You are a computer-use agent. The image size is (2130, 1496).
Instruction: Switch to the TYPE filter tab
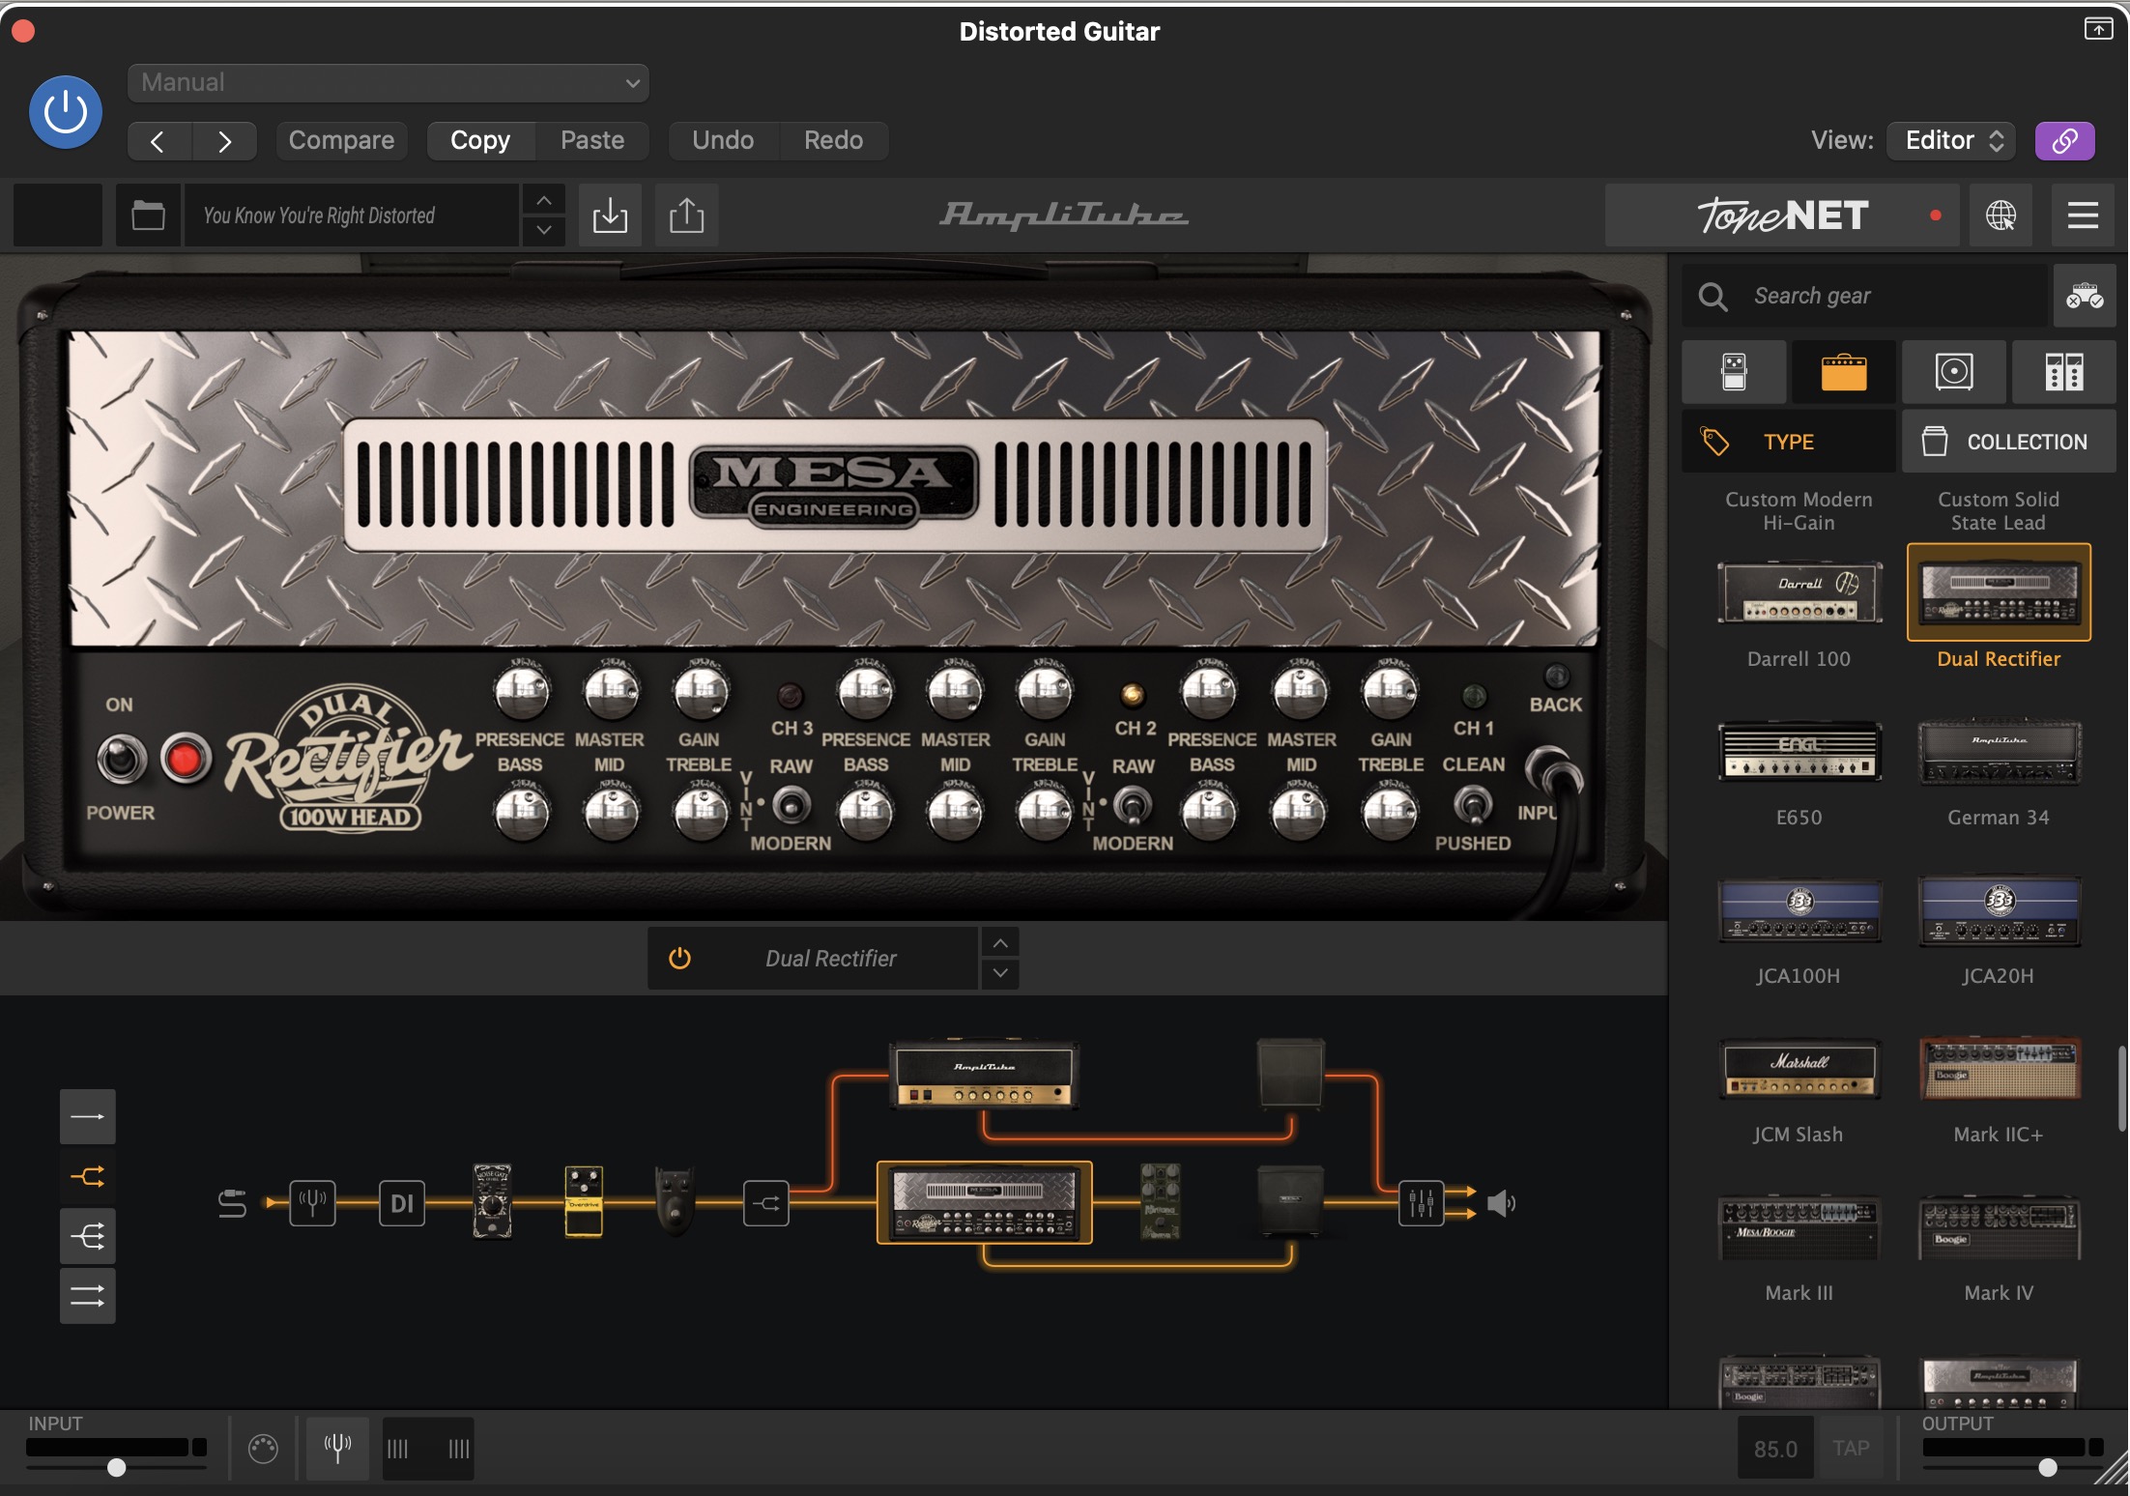[1789, 442]
